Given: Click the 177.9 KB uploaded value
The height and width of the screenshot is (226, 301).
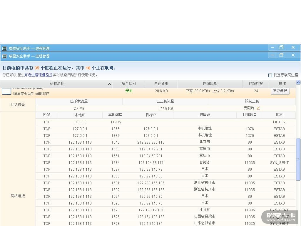Looking at the screenshot, I should pyautogui.click(x=165, y=109).
